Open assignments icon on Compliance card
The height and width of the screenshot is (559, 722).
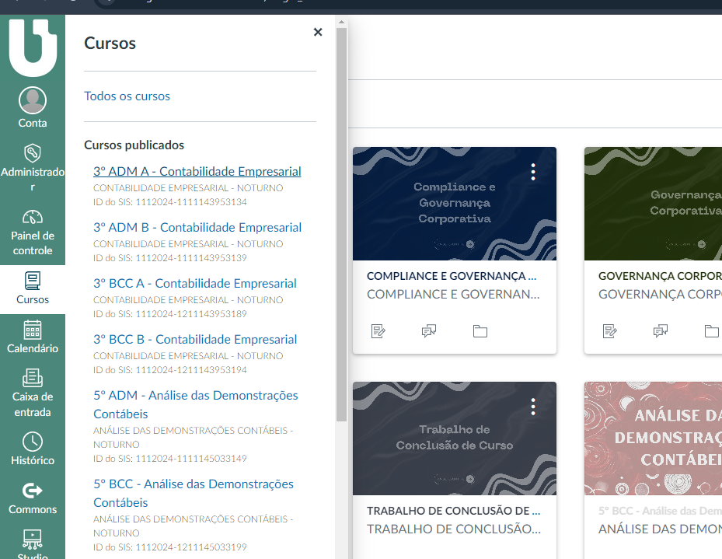[x=378, y=331]
